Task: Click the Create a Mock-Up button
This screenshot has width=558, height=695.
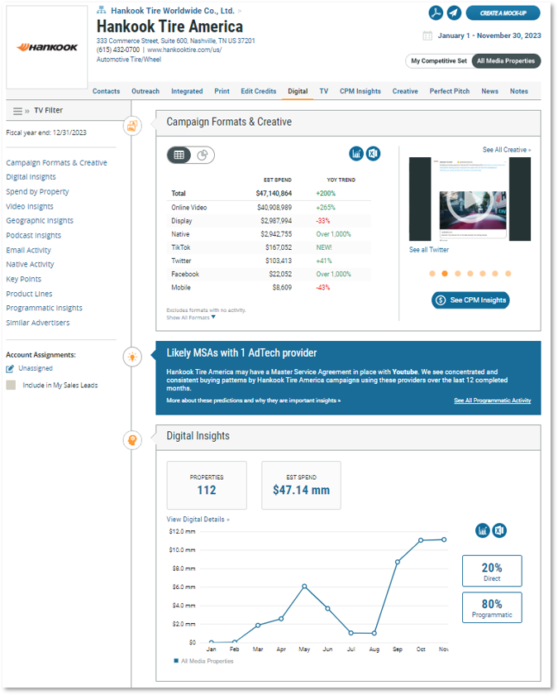Action: (x=503, y=13)
